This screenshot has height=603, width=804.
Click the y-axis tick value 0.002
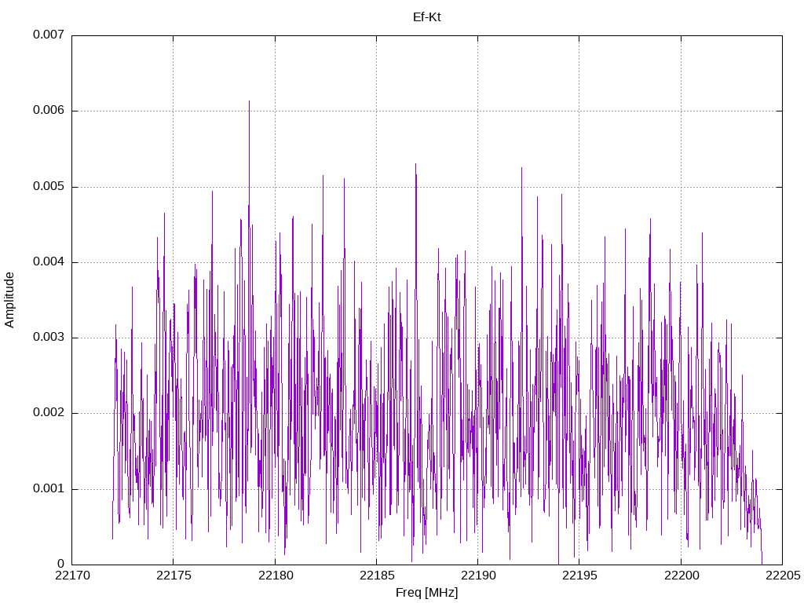49,412
